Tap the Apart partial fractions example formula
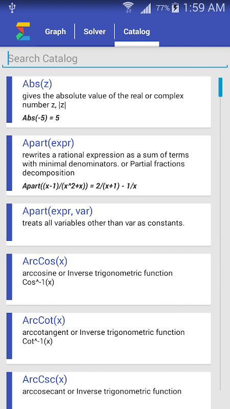 (80, 186)
